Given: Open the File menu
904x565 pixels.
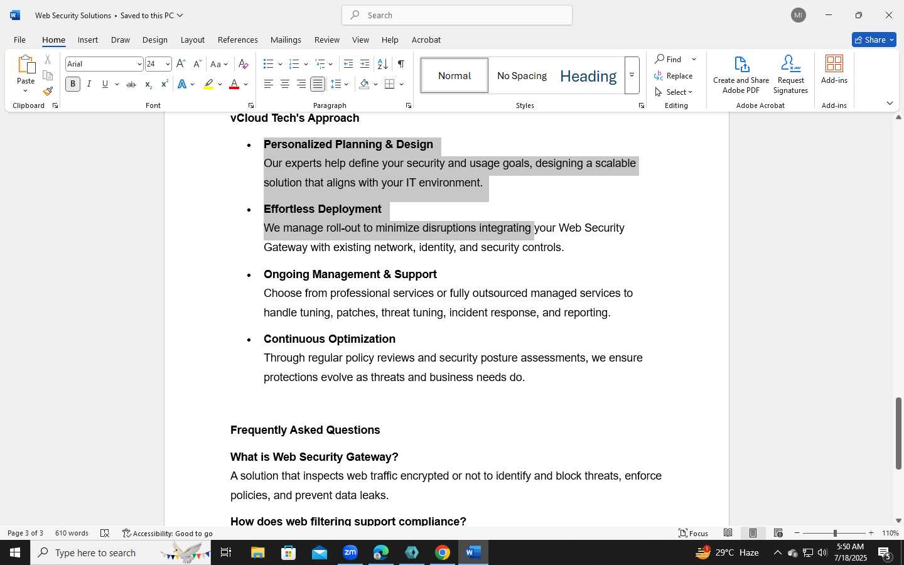Looking at the screenshot, I should pyautogui.click(x=19, y=40).
